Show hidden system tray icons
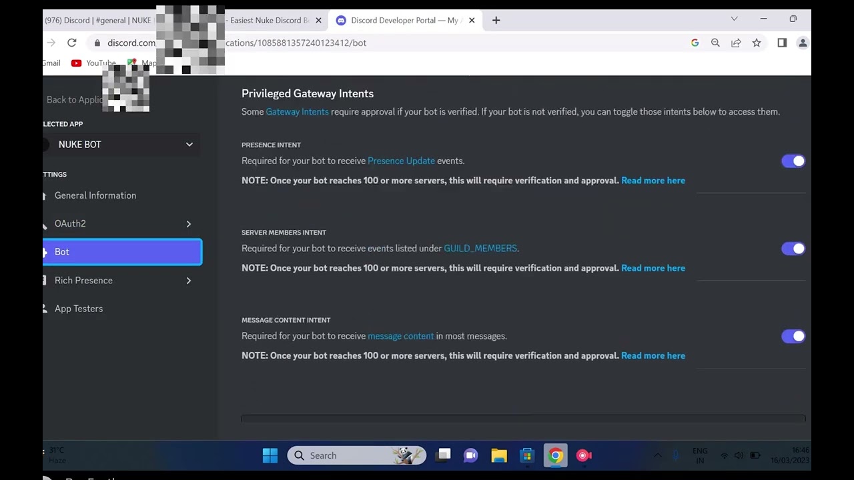 [657, 455]
